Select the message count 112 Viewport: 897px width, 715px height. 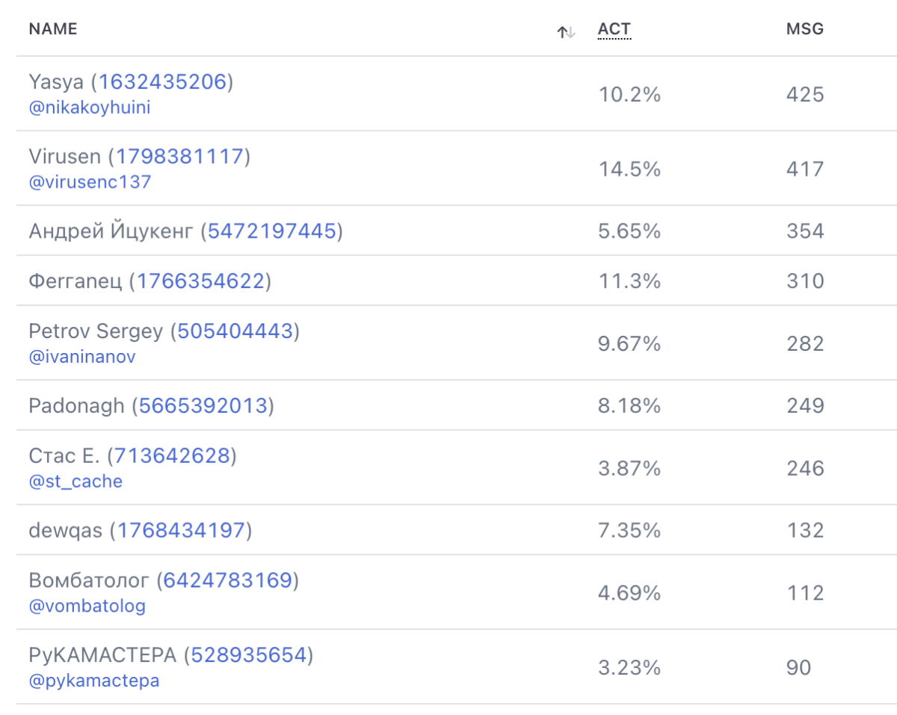[805, 593]
